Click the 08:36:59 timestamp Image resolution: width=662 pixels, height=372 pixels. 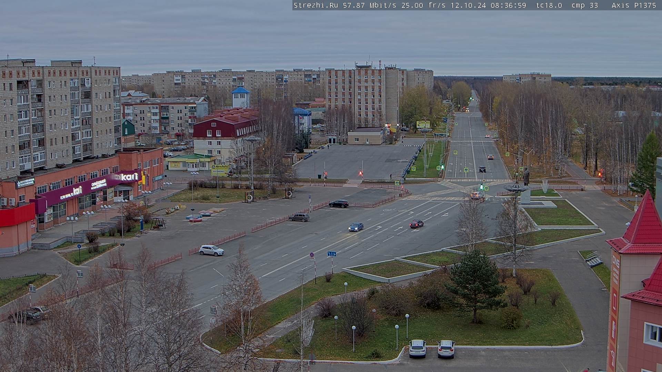click(x=508, y=6)
